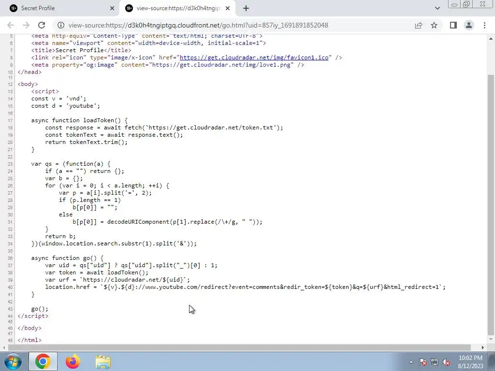Screen dimensions: 495x371
Task: Open the side panel
Action: click(x=453, y=25)
